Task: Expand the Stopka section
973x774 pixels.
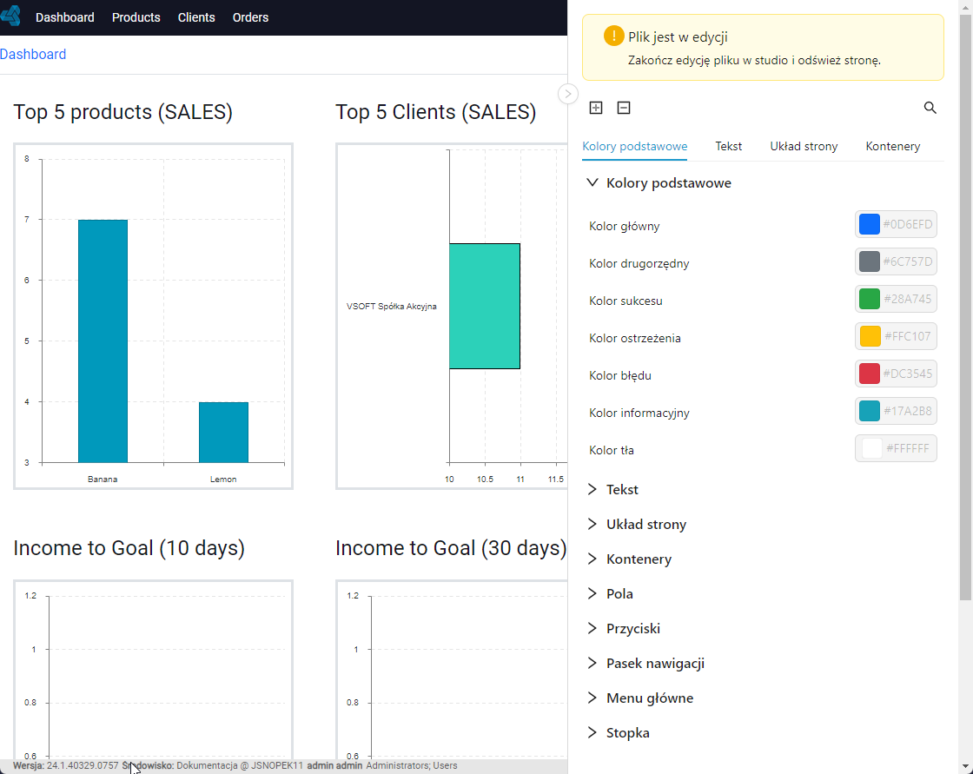Action: pyautogui.click(x=592, y=732)
